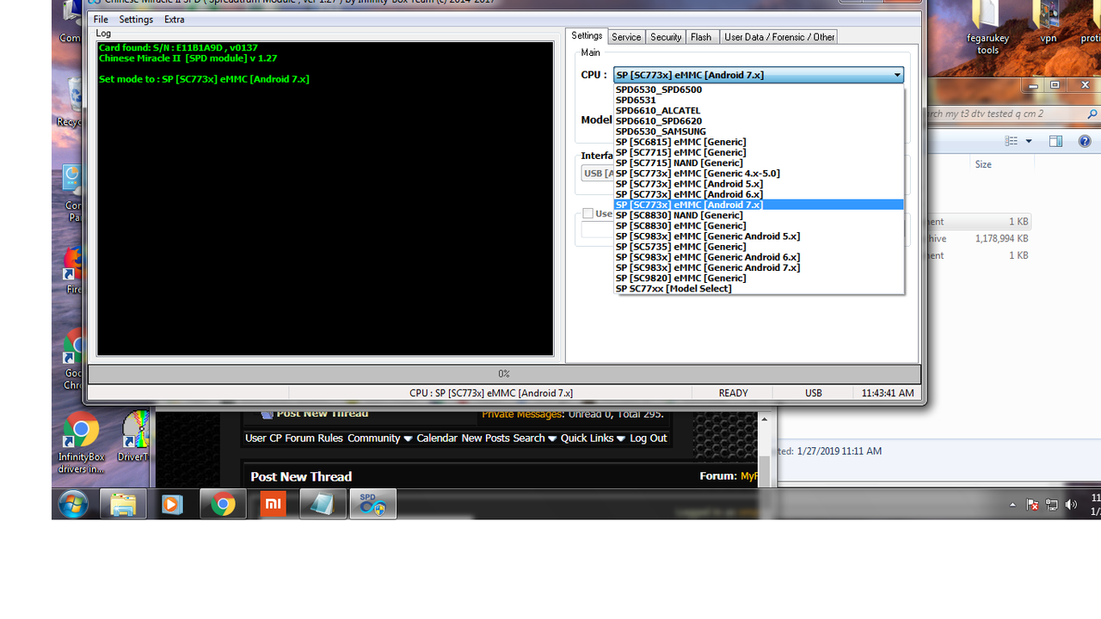Click Explorer search magnifier icon

point(1092,113)
